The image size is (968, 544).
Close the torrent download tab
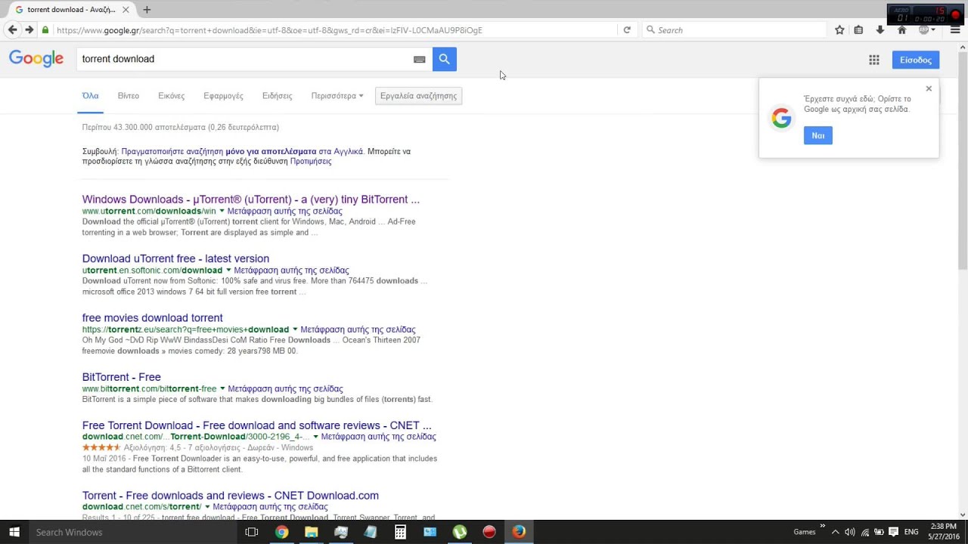tap(126, 10)
